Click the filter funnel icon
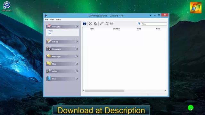This screenshot has height=115, width=205. click(x=139, y=24)
